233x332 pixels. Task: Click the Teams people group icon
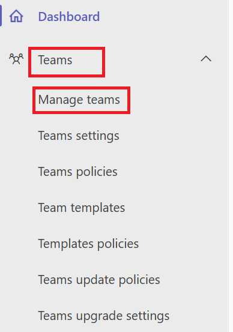16,59
